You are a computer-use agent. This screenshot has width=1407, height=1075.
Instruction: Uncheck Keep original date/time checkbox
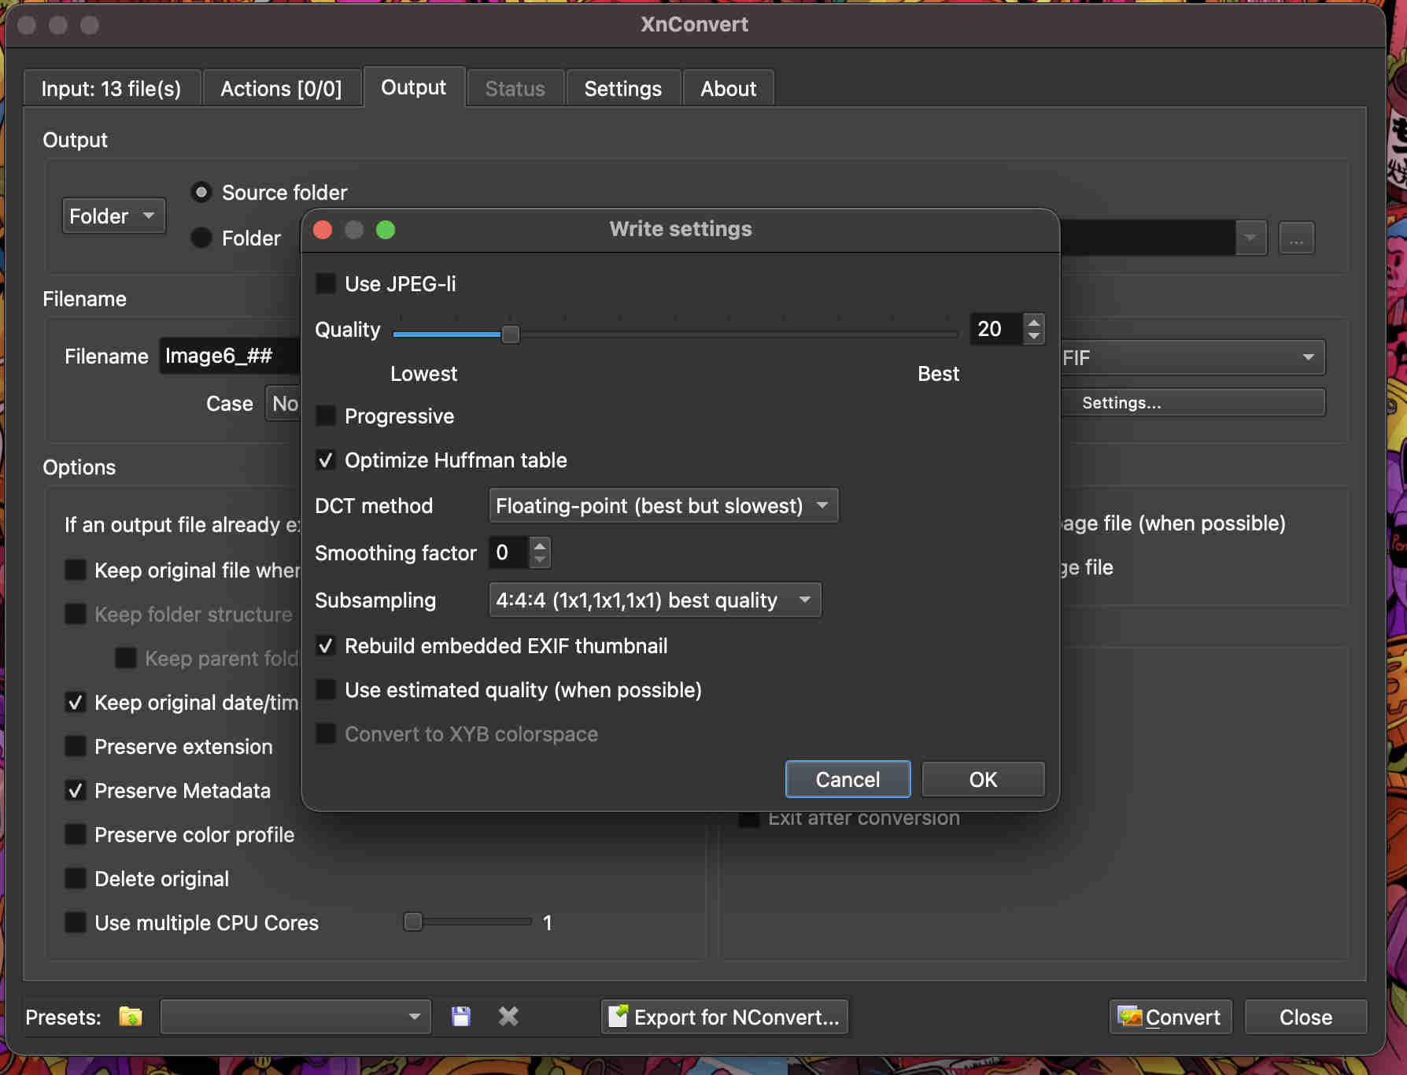76,702
